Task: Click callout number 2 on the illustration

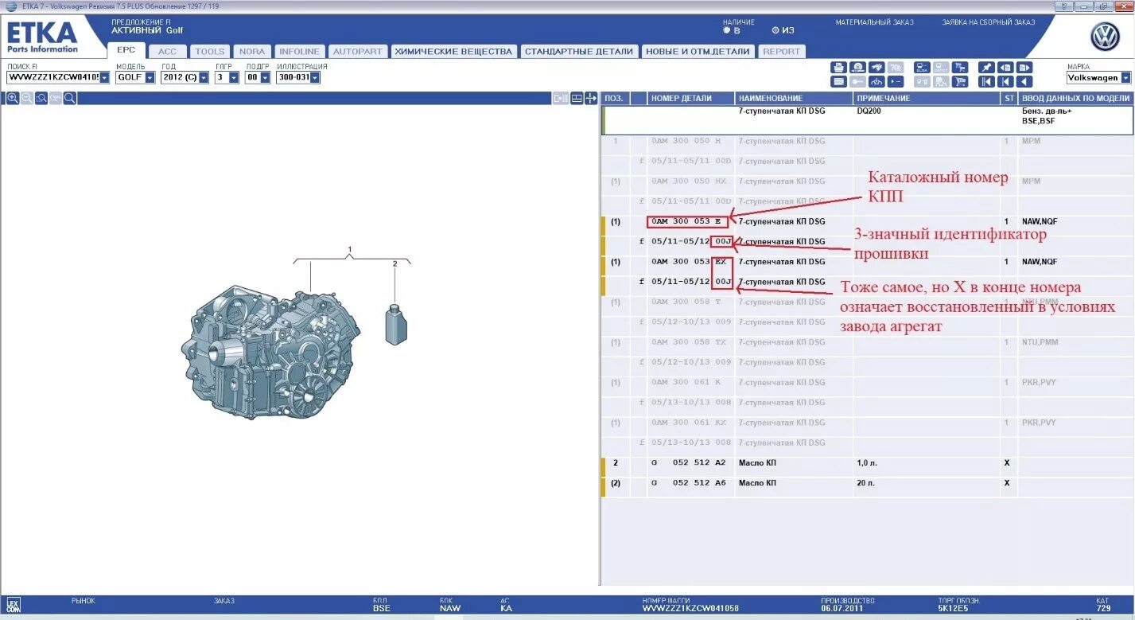Action: 395,263
